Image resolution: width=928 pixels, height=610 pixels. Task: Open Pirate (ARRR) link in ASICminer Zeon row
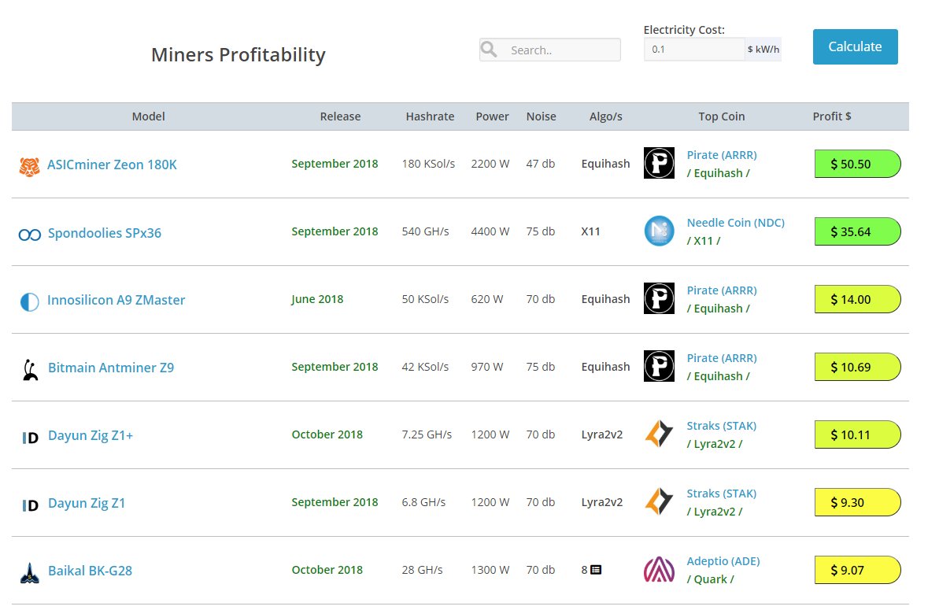(x=722, y=155)
